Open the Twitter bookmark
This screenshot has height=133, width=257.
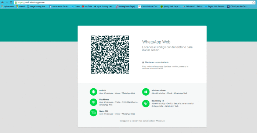76,7
